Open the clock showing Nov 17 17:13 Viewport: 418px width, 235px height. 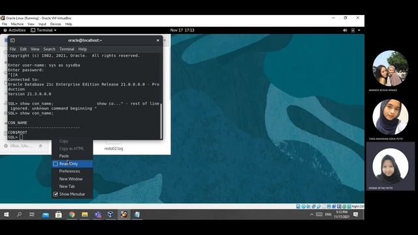[182, 30]
